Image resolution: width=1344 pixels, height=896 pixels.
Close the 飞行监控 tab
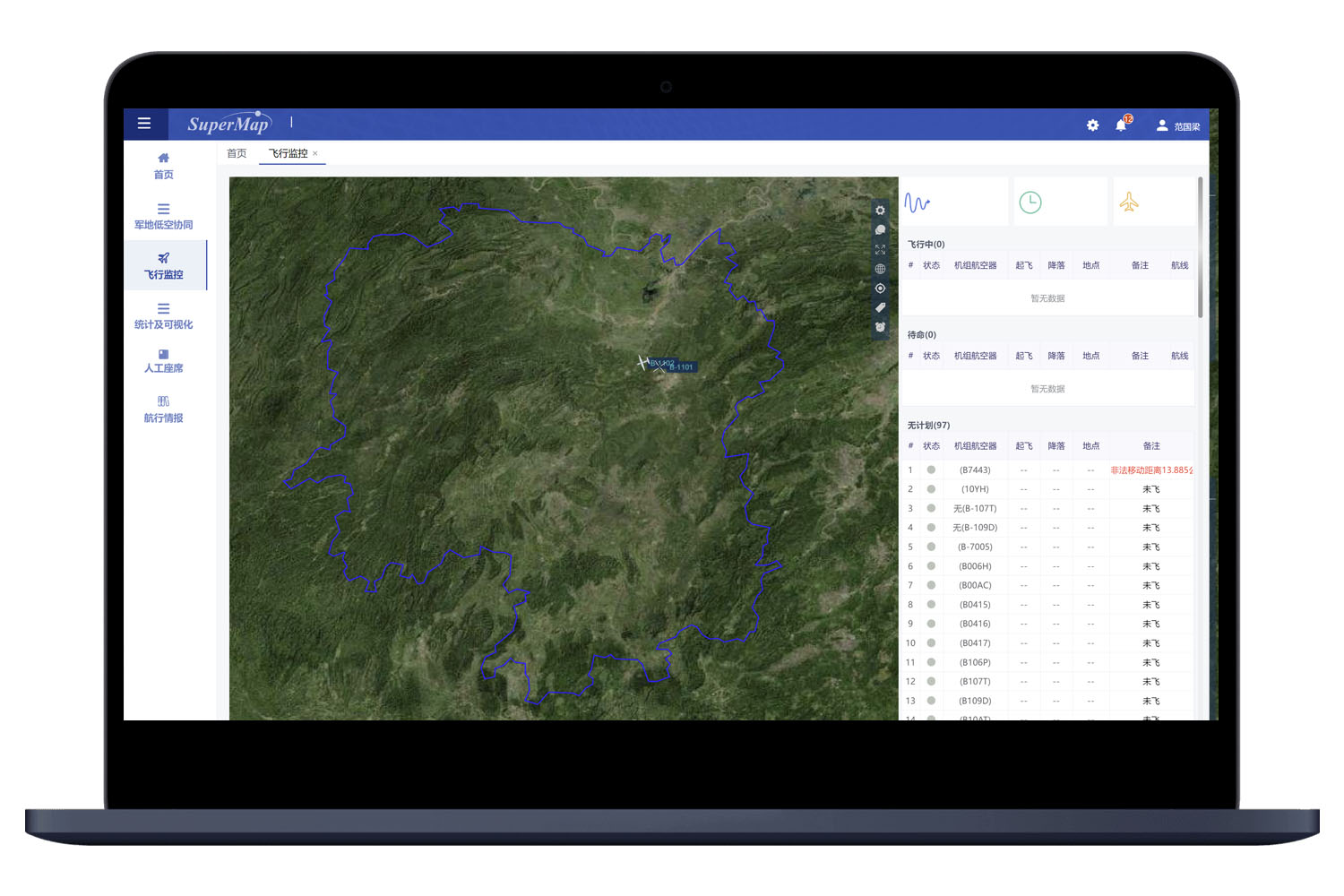[315, 153]
